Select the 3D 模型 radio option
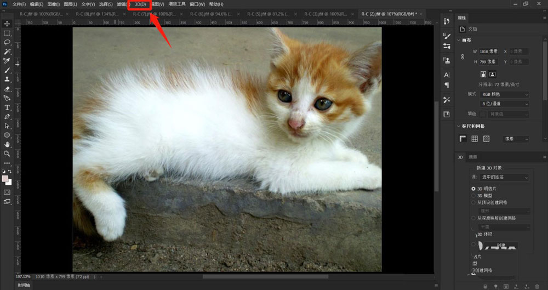 (473, 195)
